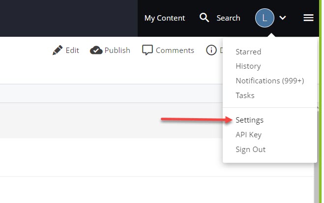Click the Search label
324x203 pixels.
228,18
